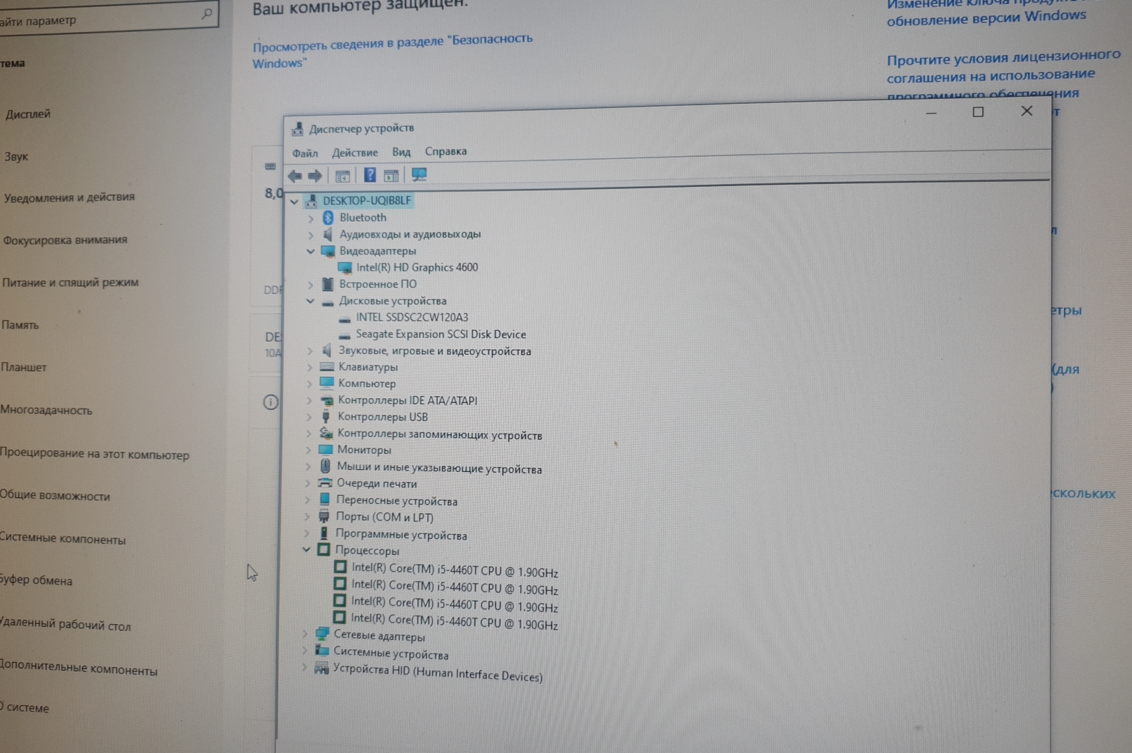The height and width of the screenshot is (753, 1132).
Task: Open Удаленный рабочий стол settings
Action: (66, 624)
